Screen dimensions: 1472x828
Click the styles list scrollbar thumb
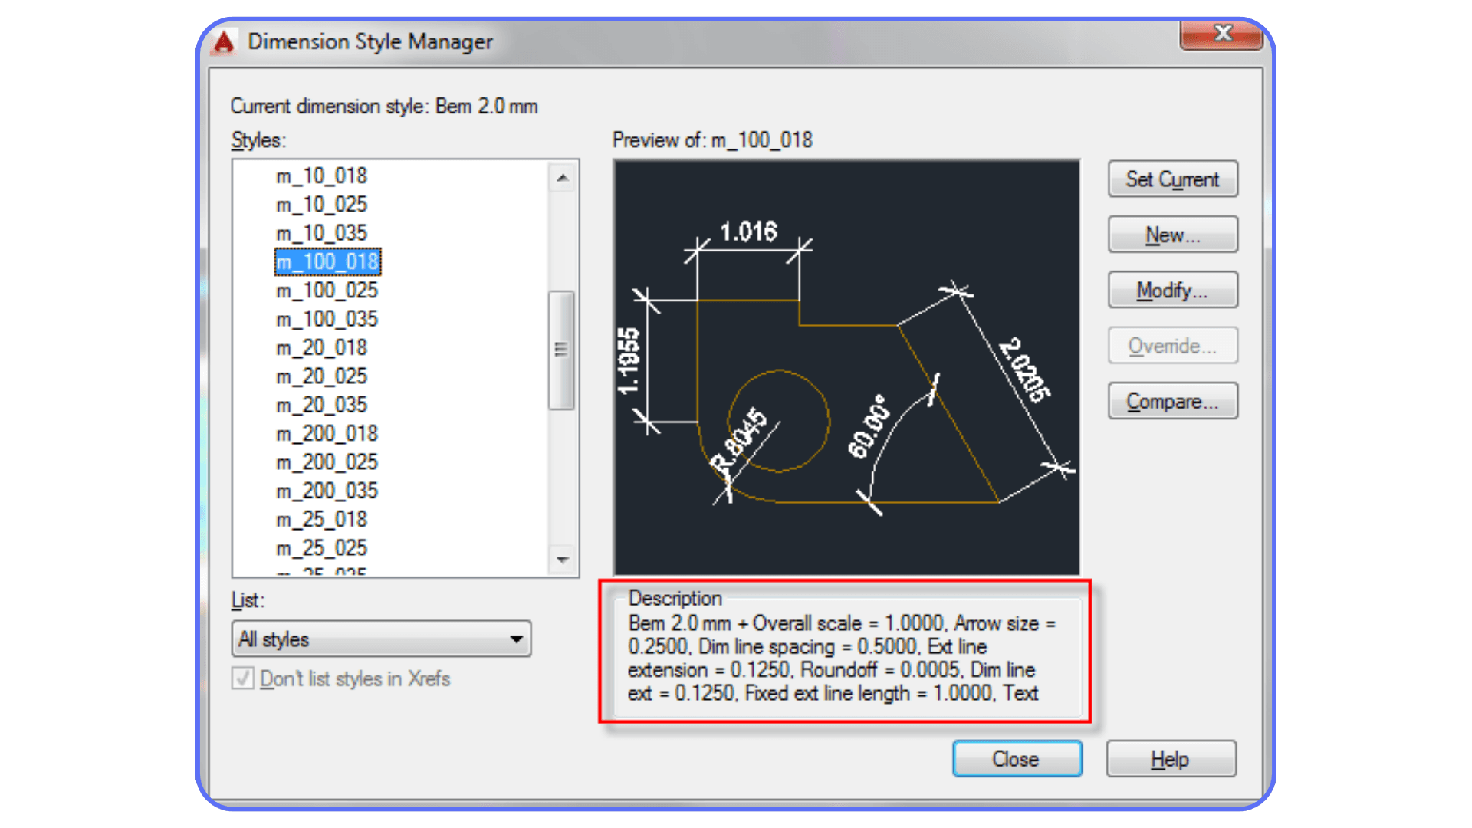562,350
